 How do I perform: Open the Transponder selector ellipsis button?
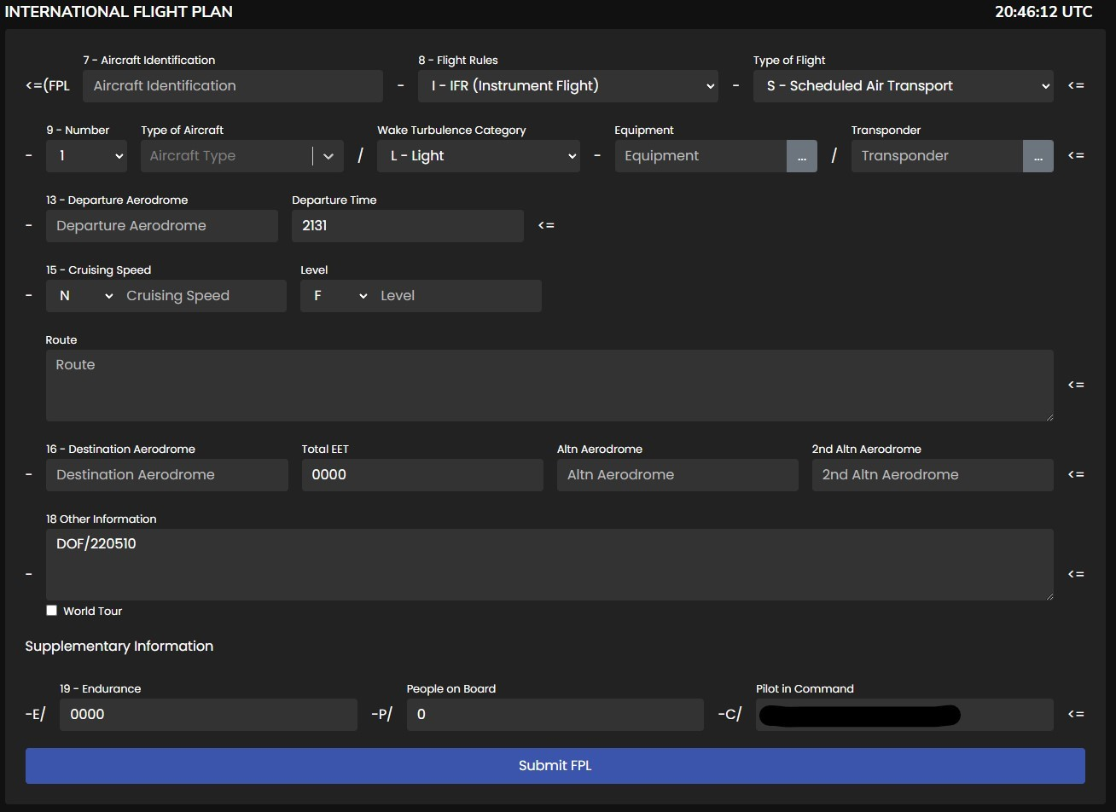(1038, 156)
